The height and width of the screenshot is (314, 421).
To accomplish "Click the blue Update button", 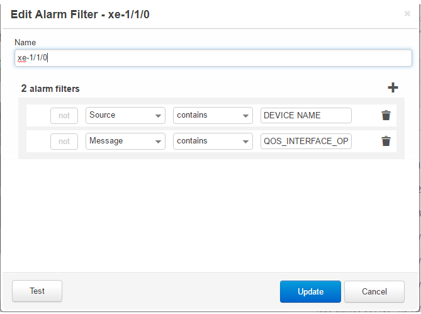I will click(x=310, y=292).
